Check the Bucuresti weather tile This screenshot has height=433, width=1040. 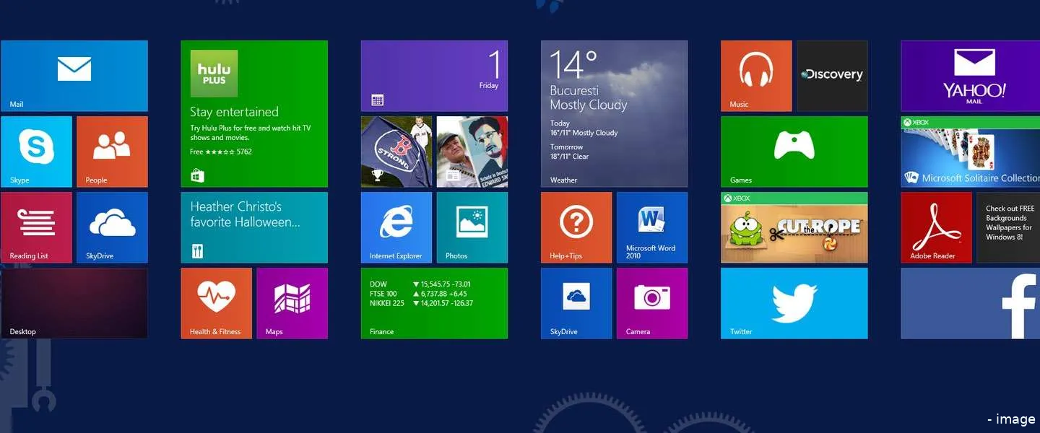point(614,113)
